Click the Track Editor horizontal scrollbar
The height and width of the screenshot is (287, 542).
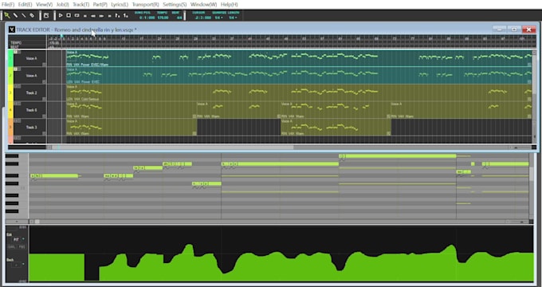(x=173, y=147)
